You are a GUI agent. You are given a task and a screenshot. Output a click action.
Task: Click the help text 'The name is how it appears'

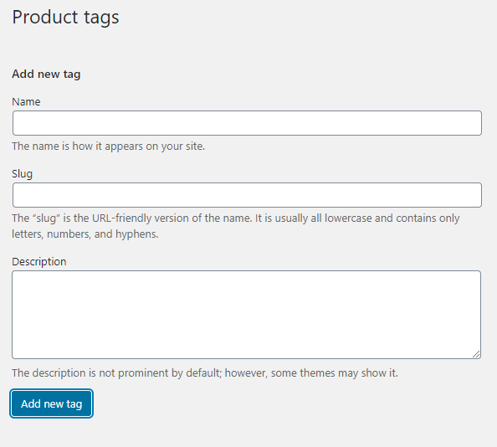pyautogui.click(x=109, y=146)
